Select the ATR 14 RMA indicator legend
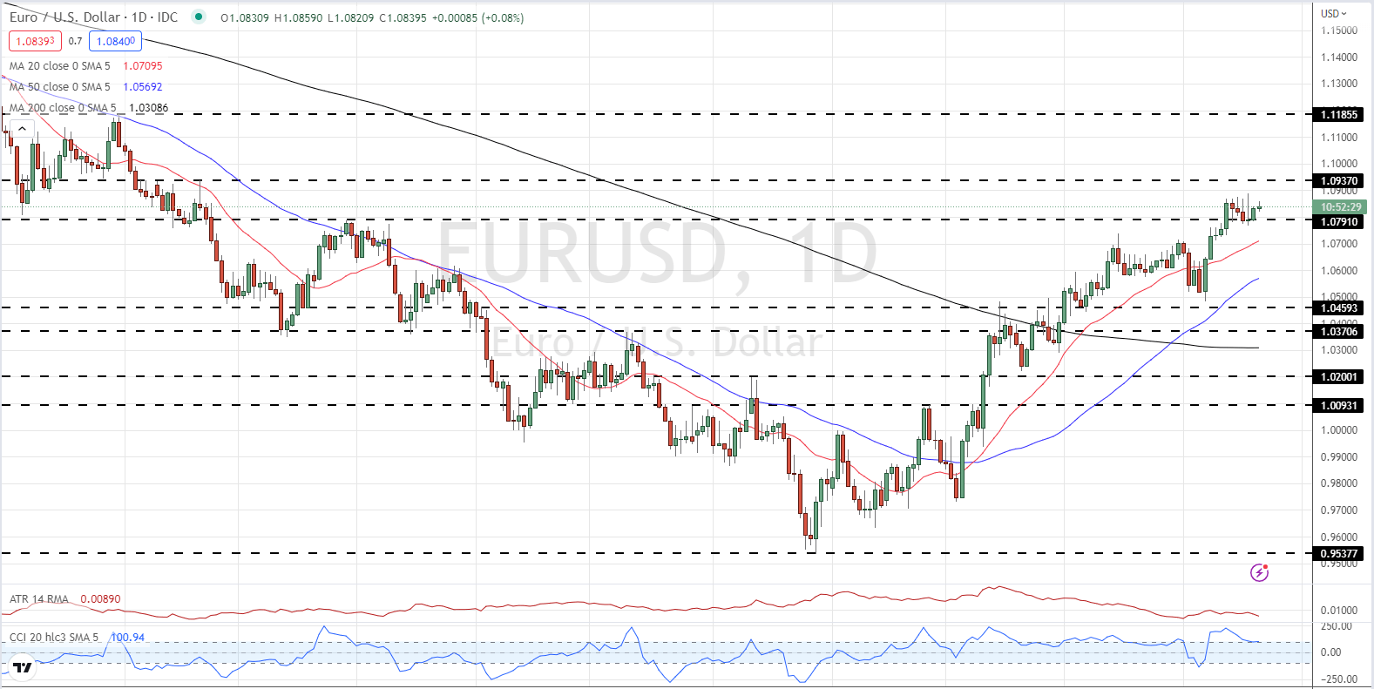Screen dimensions: 1374x689 [x=39, y=599]
